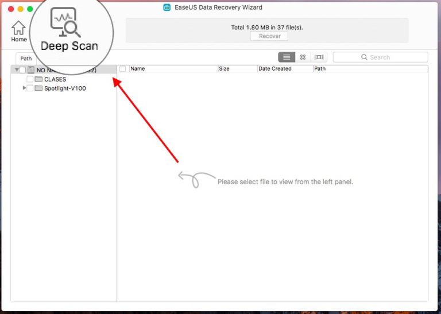
Task: Click the NO NAME drive icon
Action: (31, 70)
